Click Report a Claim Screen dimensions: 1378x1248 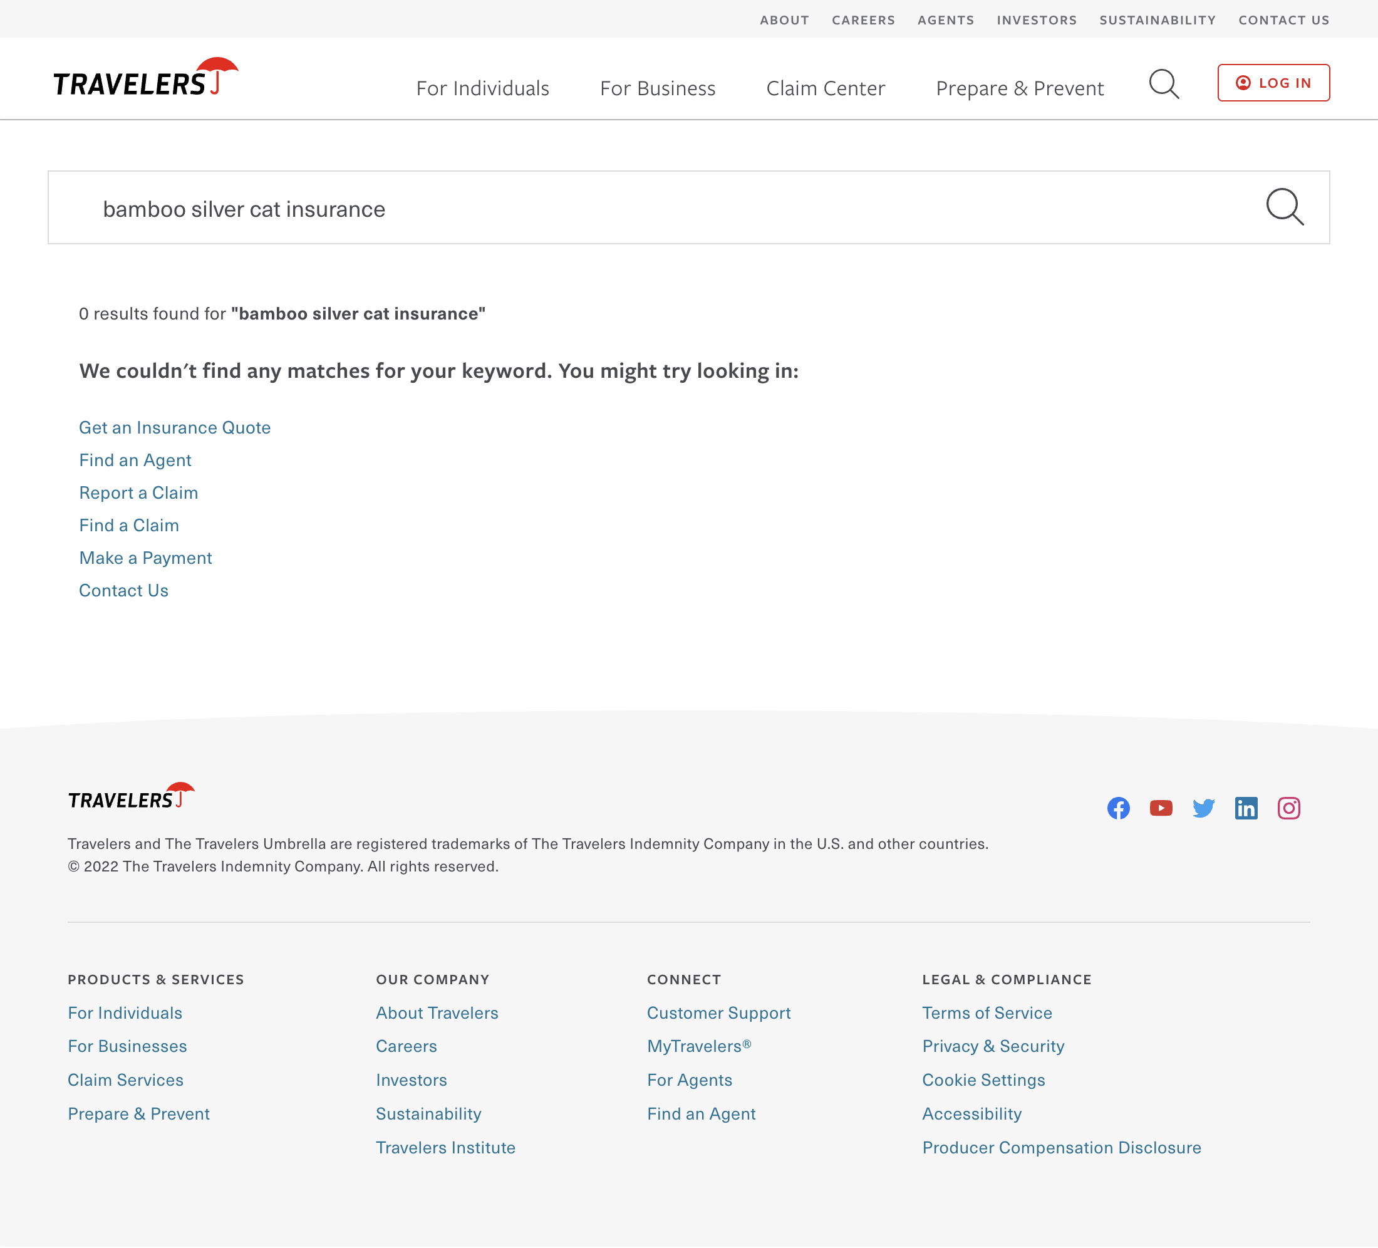click(x=139, y=492)
